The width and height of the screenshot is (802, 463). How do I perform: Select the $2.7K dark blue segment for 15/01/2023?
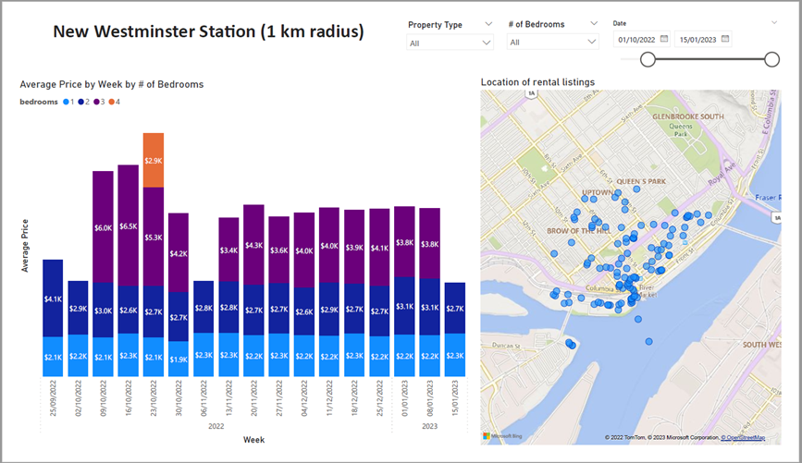455,308
